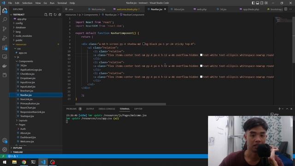
Task: Split the editor to the right
Action: click(x=286, y=9)
